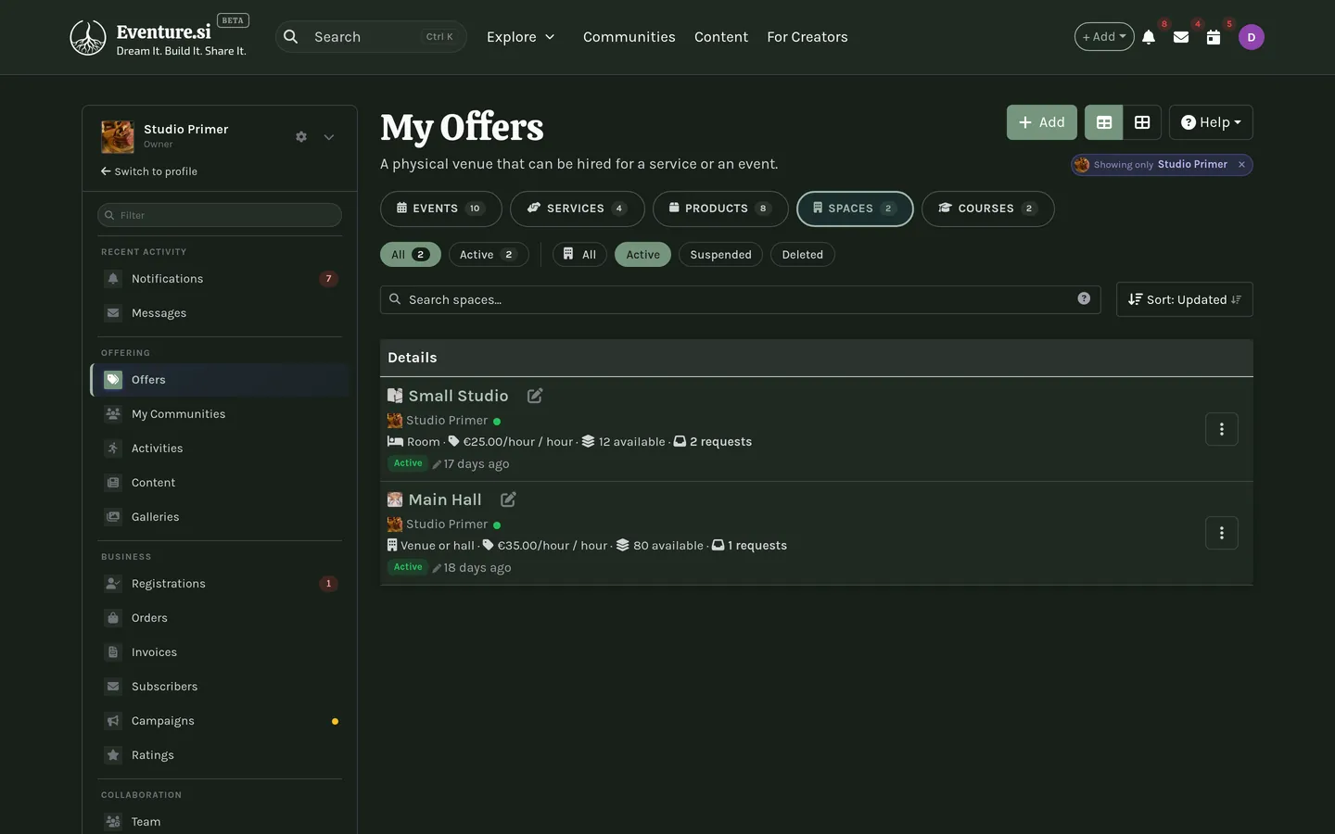Open the notifications bell in header
Screen dimensions: 1335x834
click(x=1149, y=37)
